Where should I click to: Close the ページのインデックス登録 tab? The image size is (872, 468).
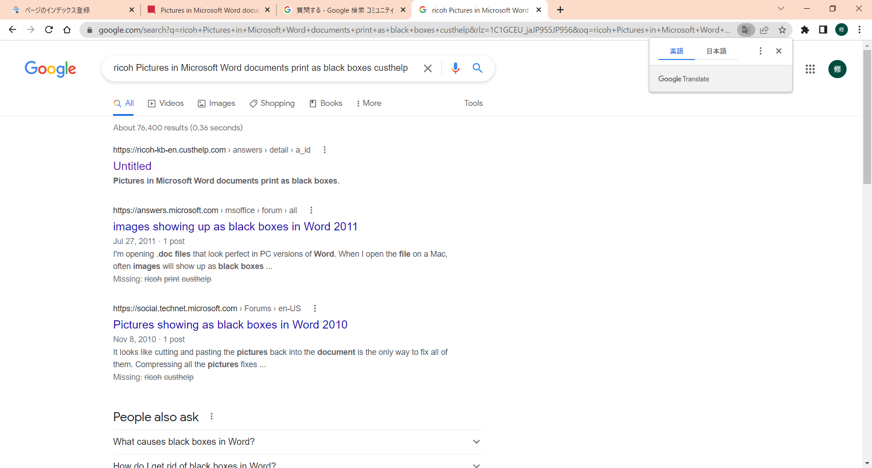132,10
